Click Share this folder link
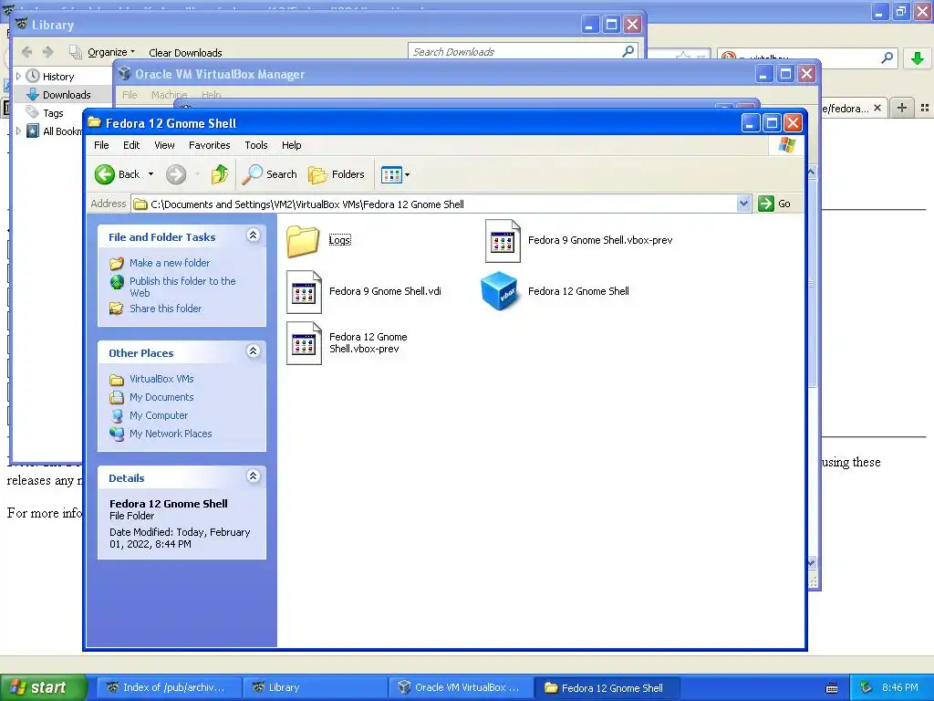 tap(166, 309)
